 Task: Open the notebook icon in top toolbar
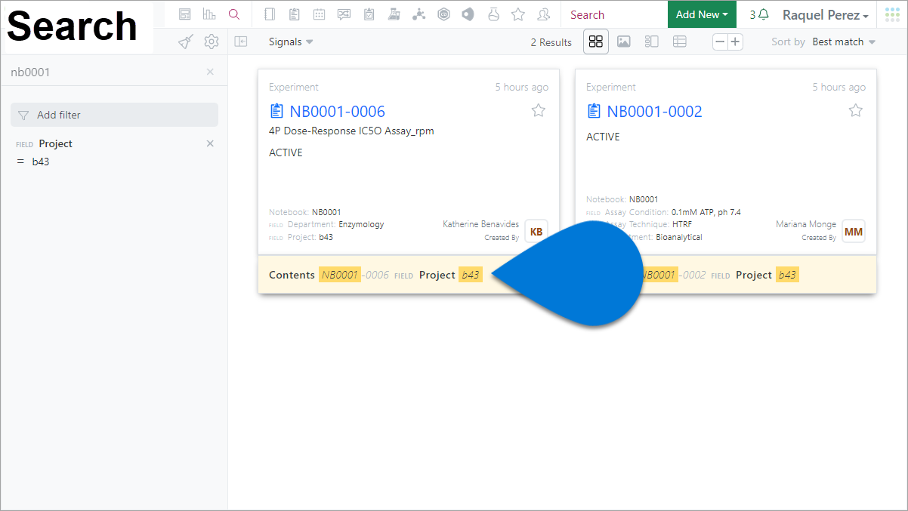pos(270,14)
